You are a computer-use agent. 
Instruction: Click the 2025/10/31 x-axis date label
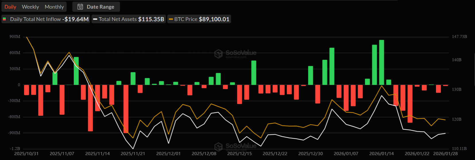pos(26,154)
